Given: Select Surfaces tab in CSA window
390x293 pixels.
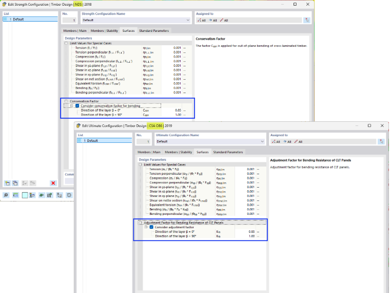Looking at the screenshot, I should [203, 152].
